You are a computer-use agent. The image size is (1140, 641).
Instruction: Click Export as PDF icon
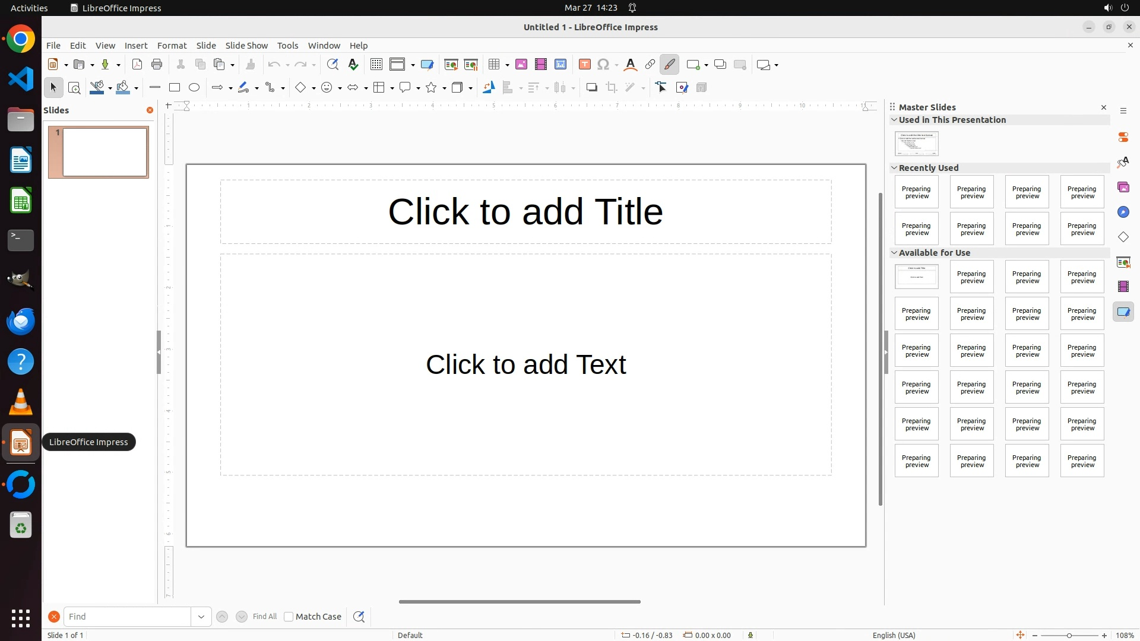point(137,65)
